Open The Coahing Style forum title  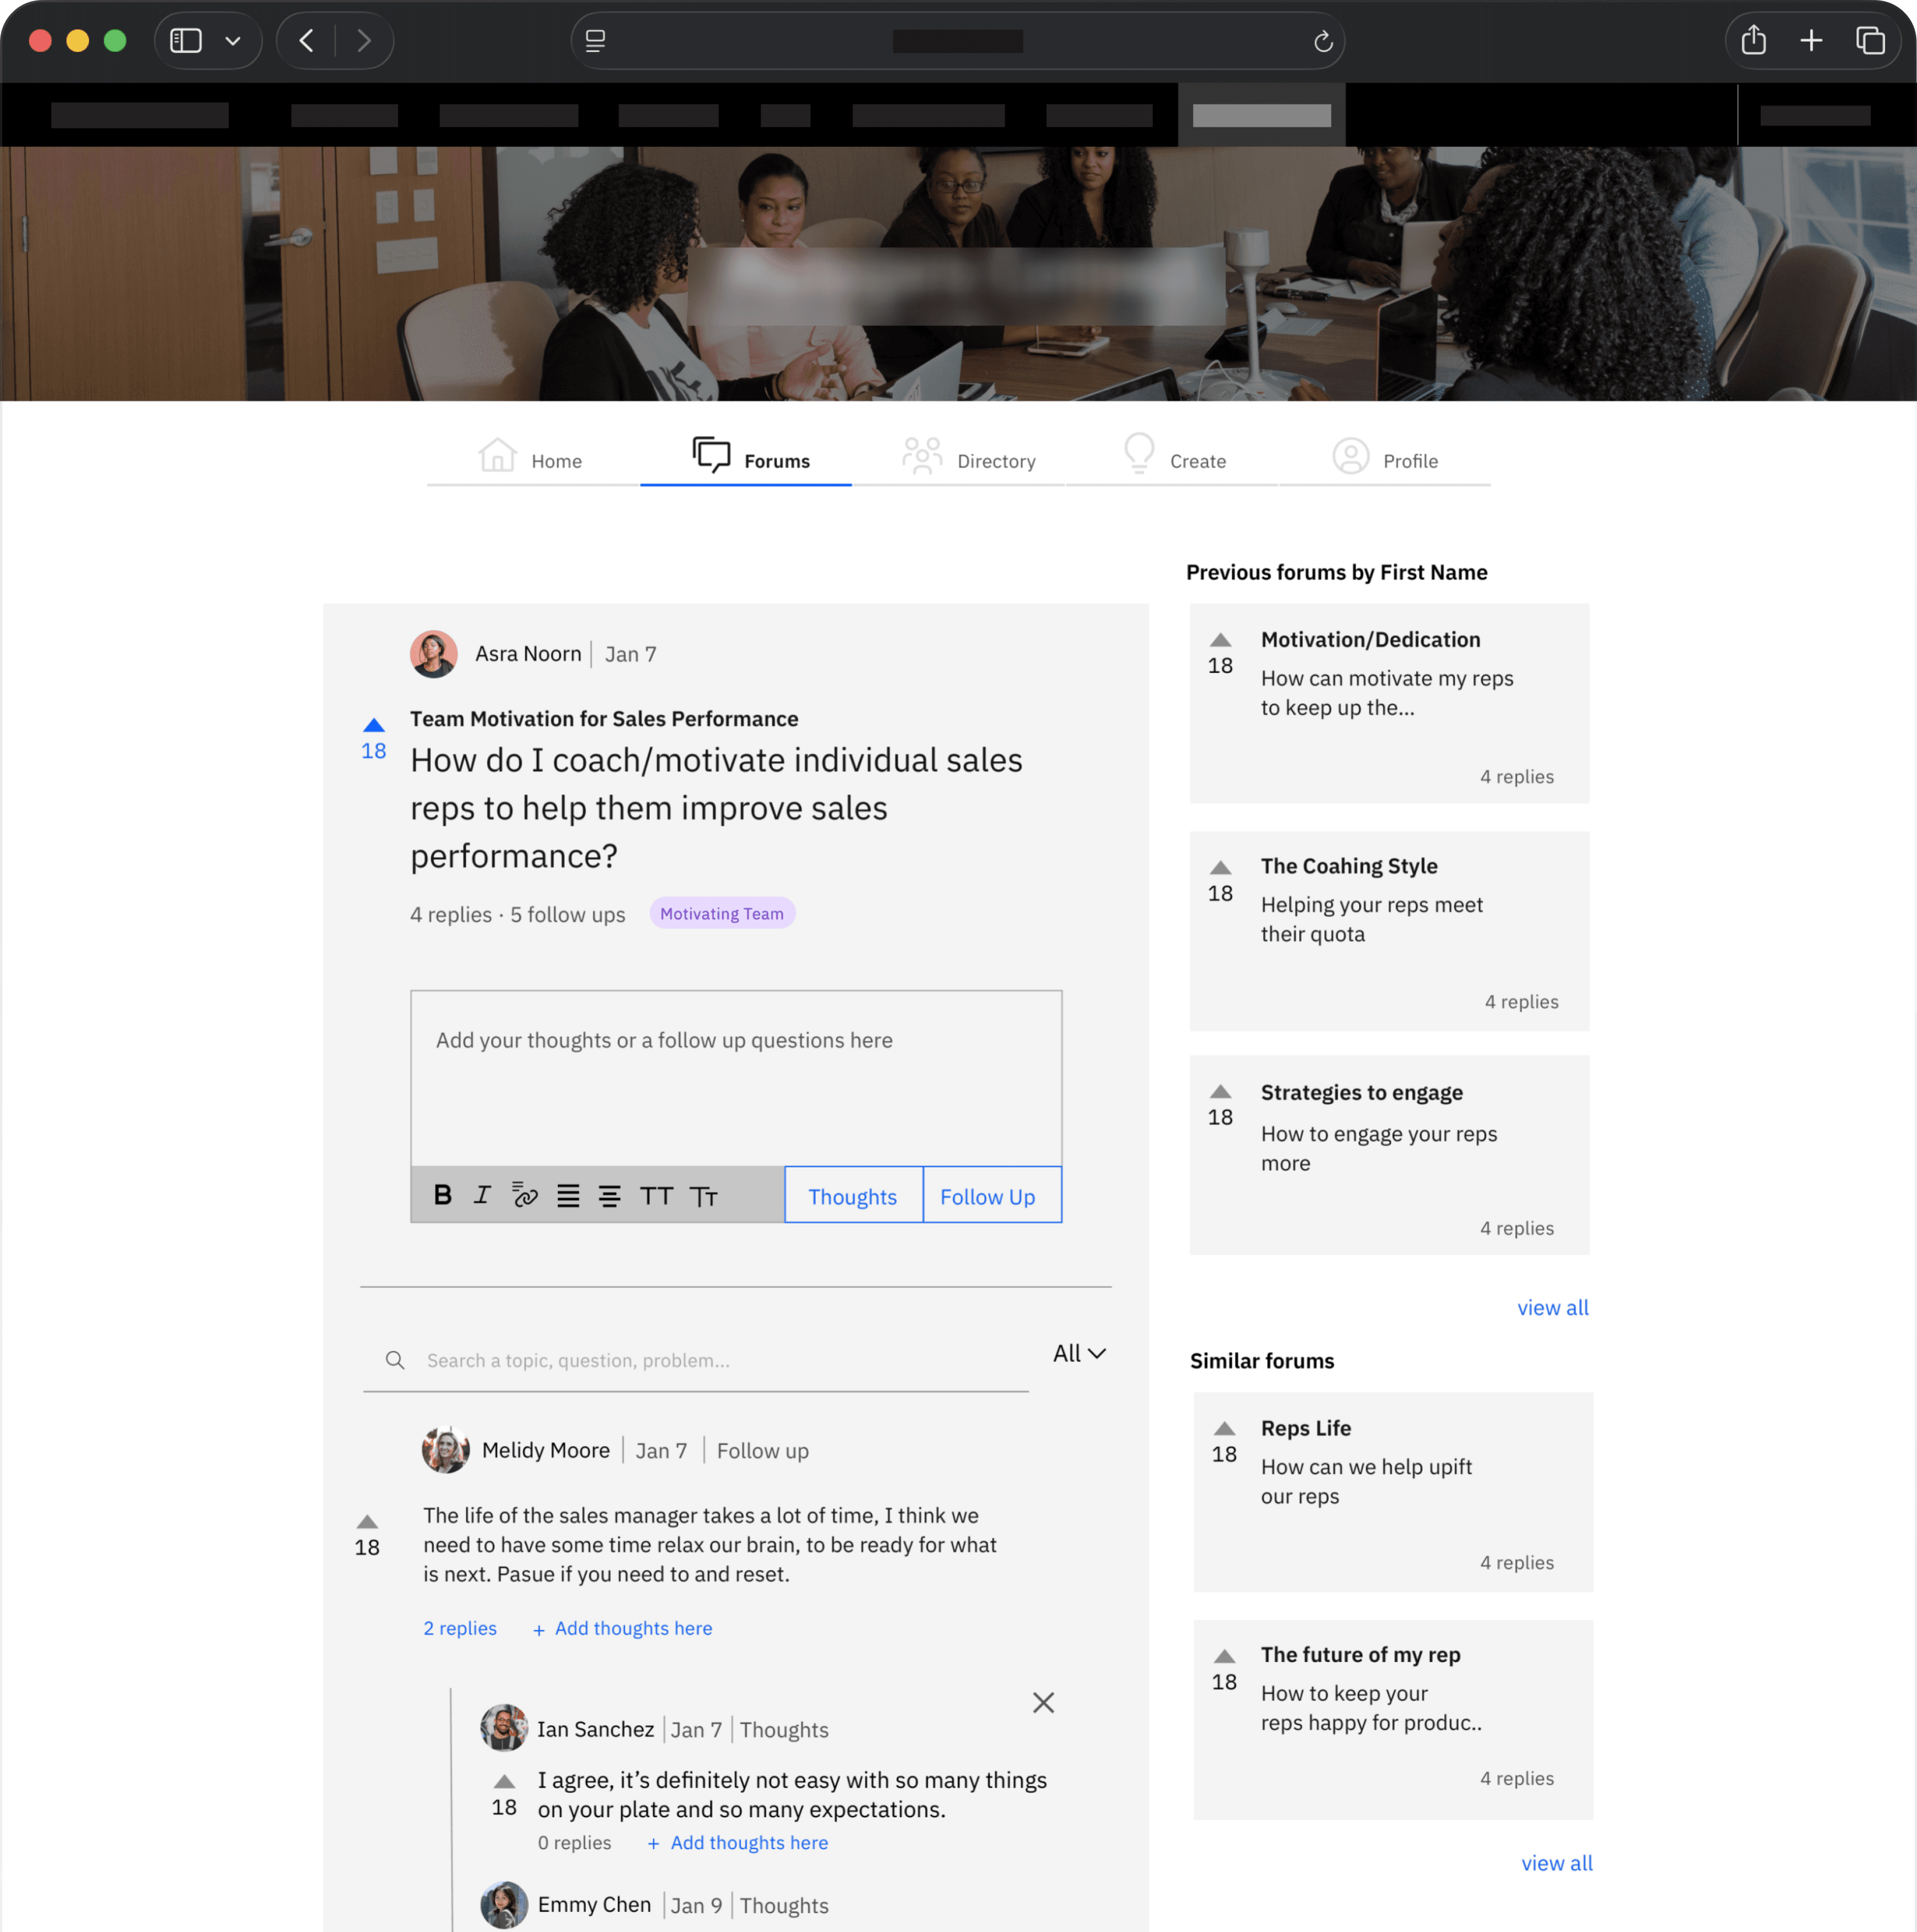pos(1349,866)
